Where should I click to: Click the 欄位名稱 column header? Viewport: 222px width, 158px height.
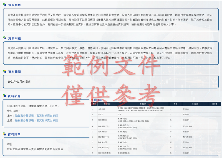107,104
